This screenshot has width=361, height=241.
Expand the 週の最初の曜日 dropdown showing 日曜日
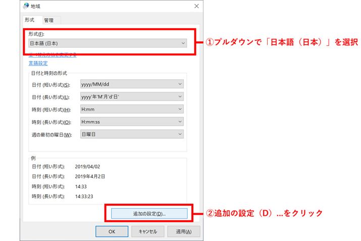click(x=131, y=134)
